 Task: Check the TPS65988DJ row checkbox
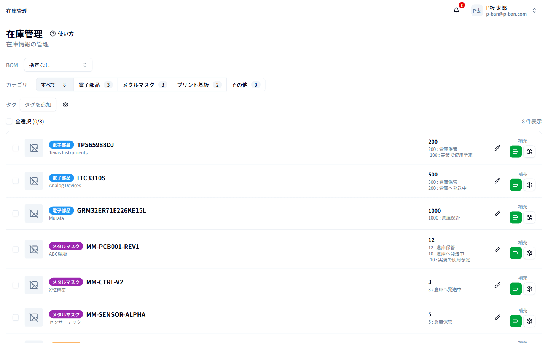coord(16,148)
